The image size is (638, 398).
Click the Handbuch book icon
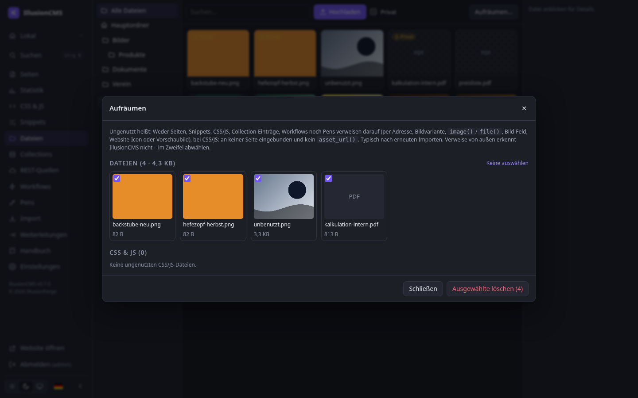[12, 251]
